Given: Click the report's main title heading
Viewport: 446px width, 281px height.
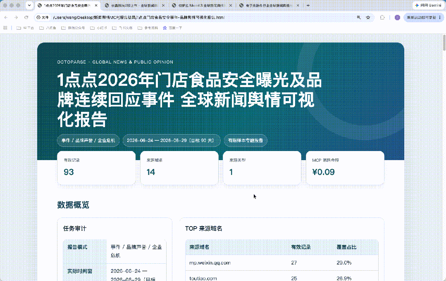Looking at the screenshot, I should coord(189,99).
